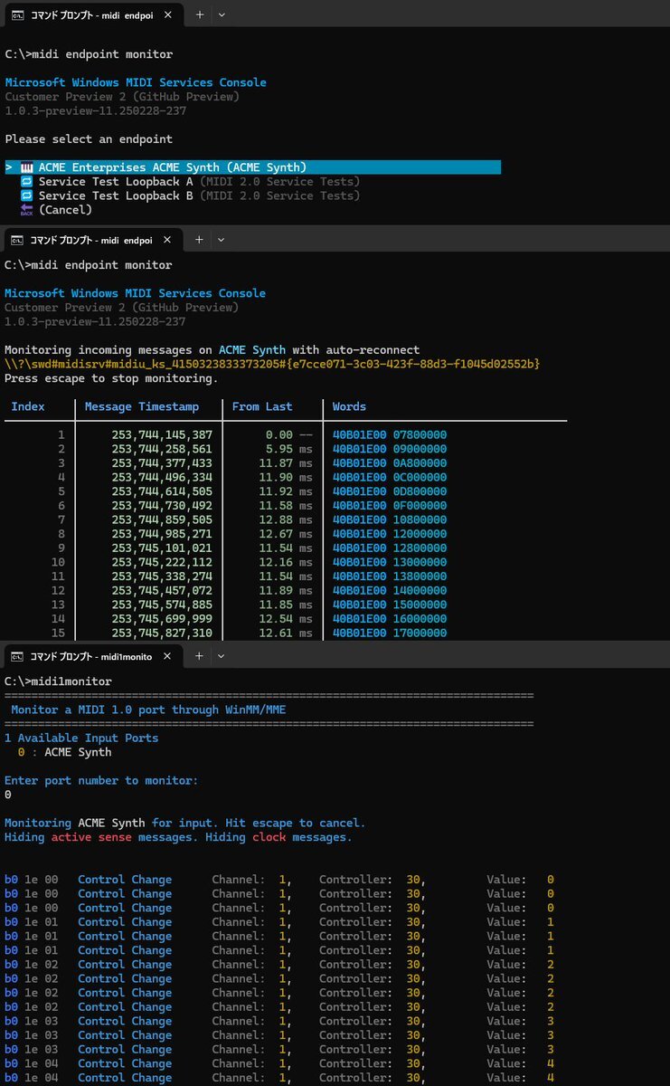Click the BACK icon next to (Cancel)

coord(27,210)
